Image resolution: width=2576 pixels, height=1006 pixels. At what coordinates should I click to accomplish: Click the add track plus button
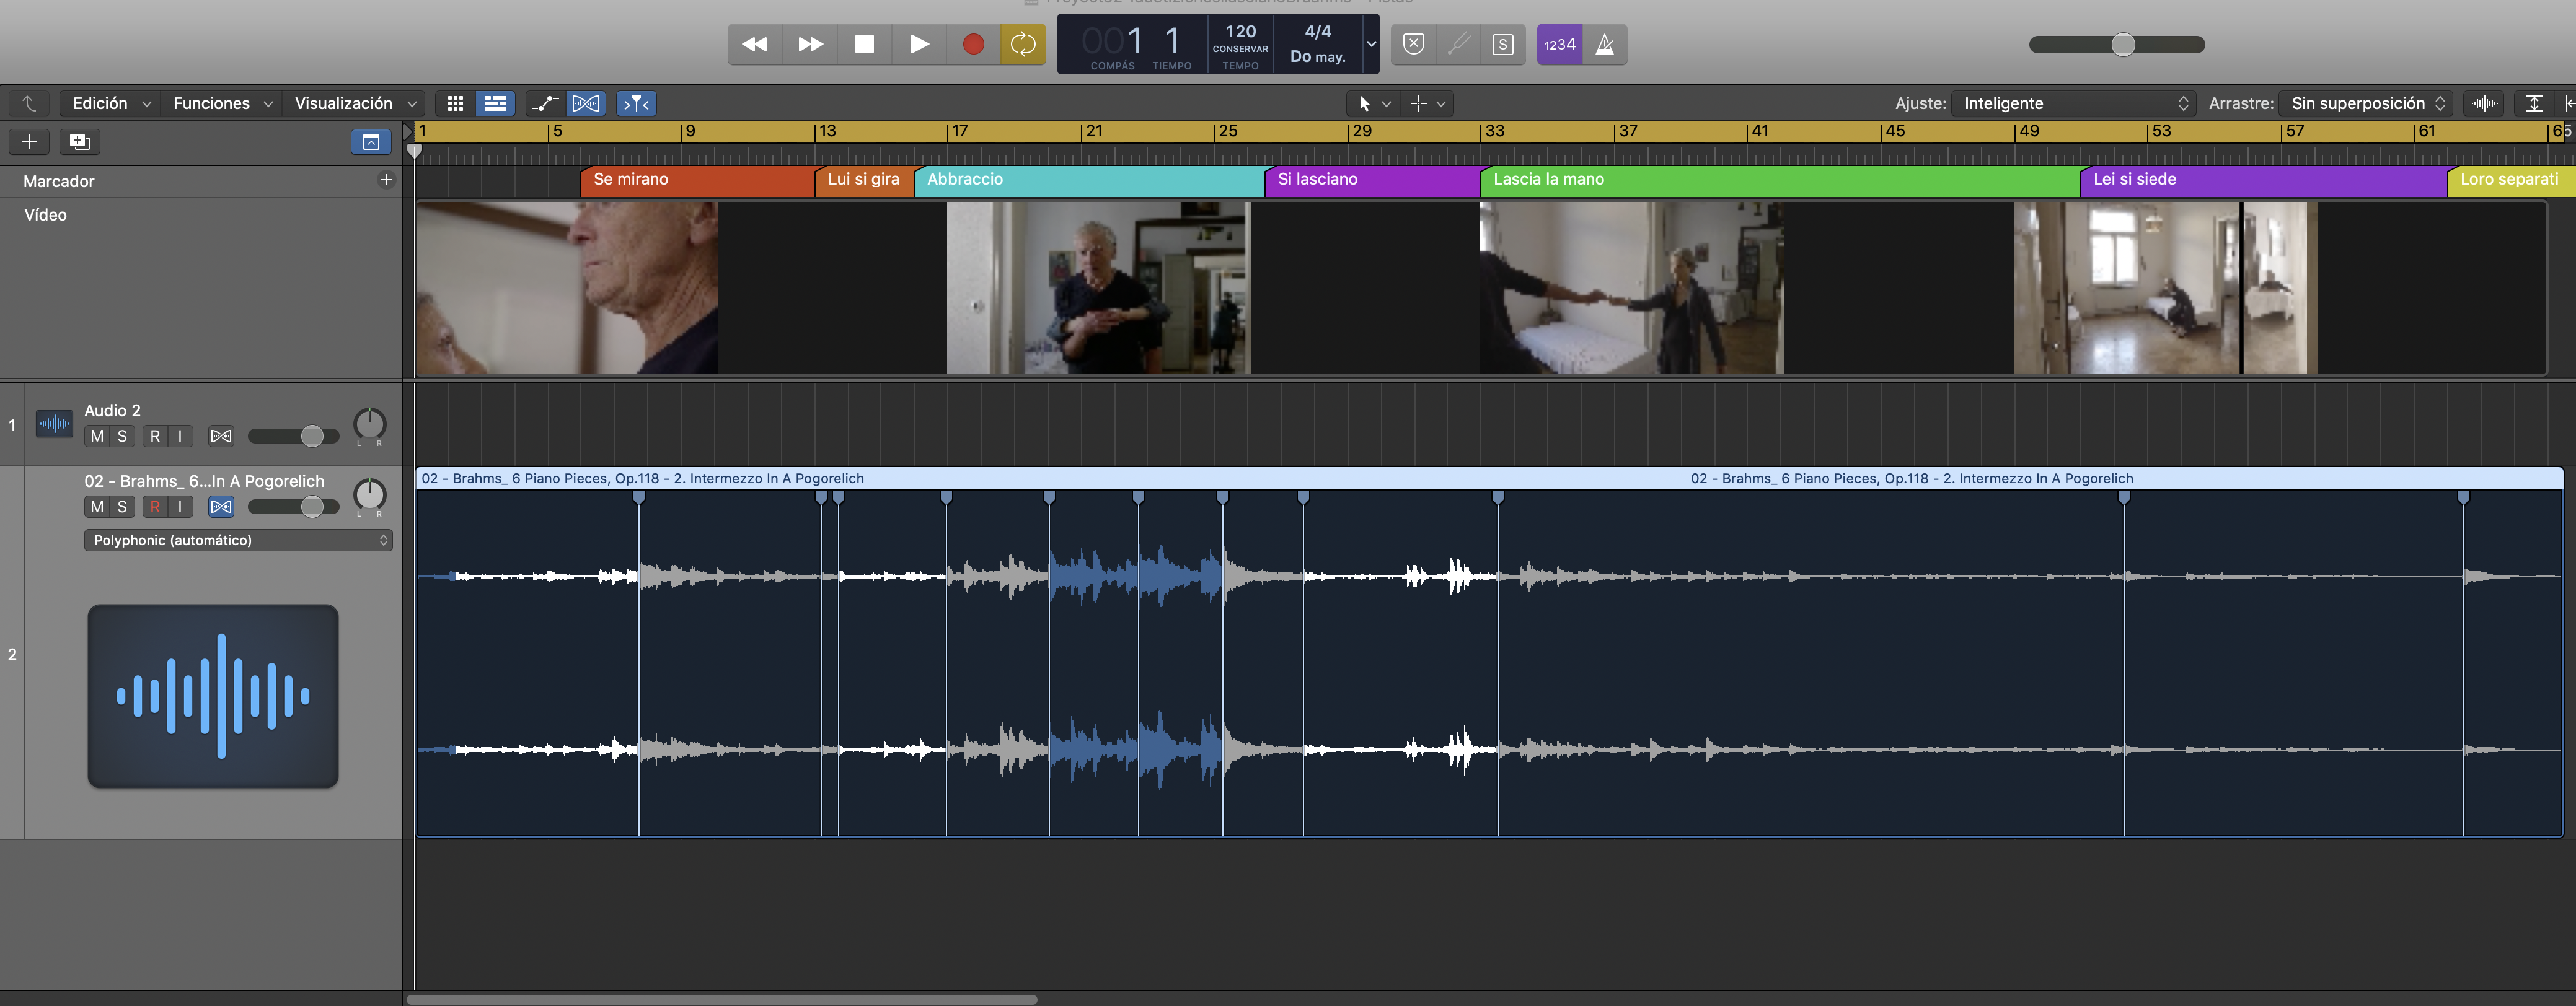click(29, 142)
